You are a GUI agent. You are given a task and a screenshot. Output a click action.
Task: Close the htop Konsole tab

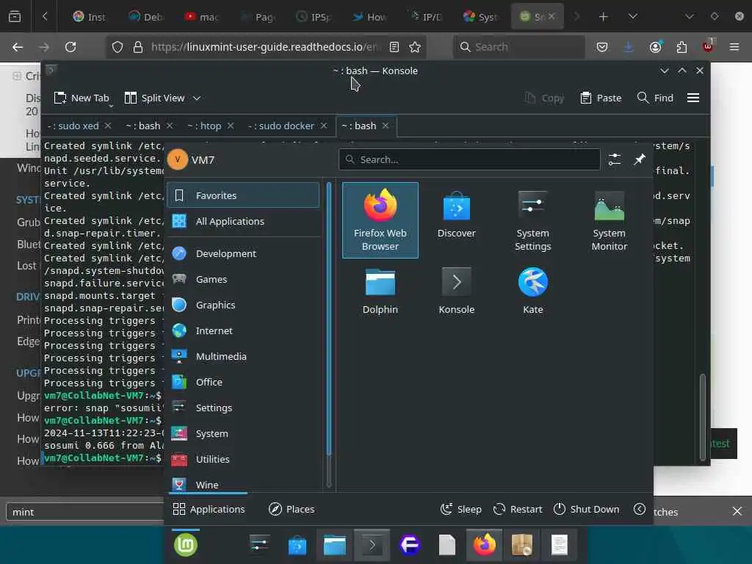(x=231, y=126)
